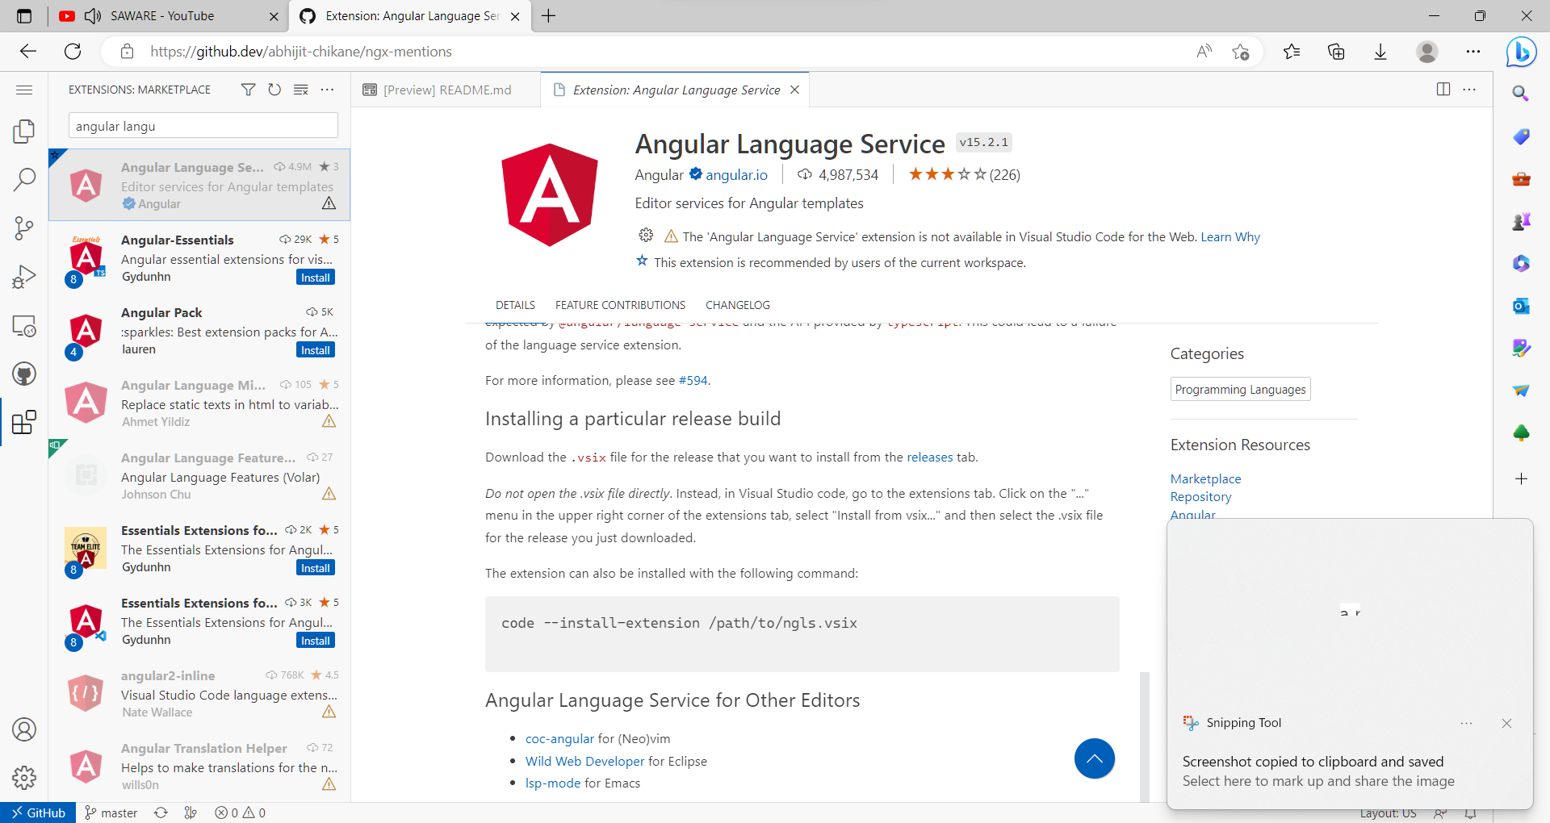This screenshot has width=1550, height=823.
Task: Open the browser Downloads icon
Action: (1380, 52)
